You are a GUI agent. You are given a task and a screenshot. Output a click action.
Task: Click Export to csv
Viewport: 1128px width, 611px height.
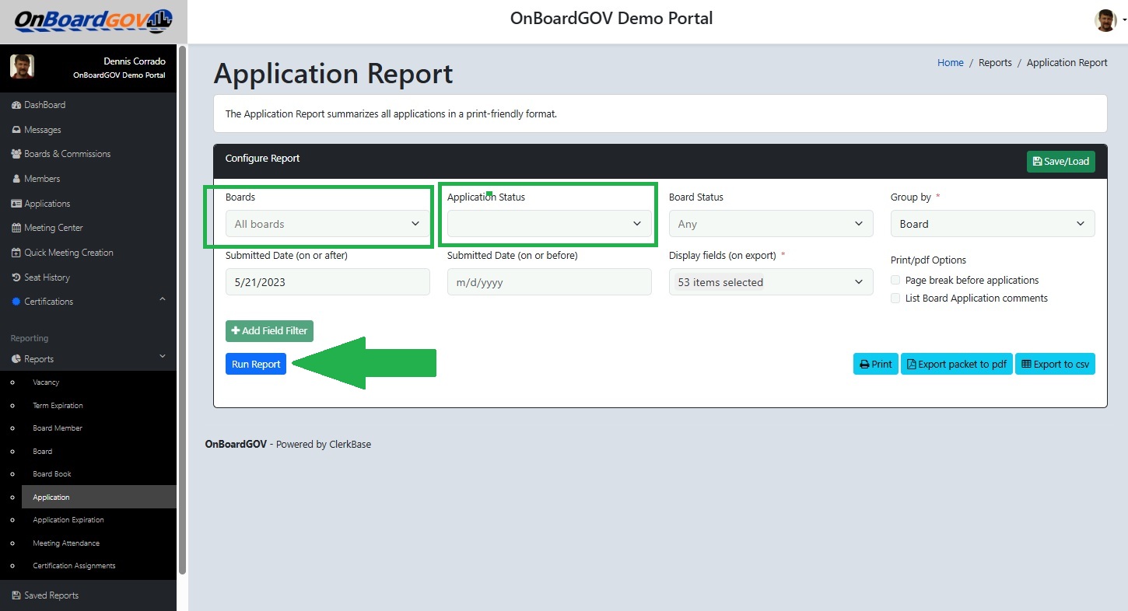click(x=1055, y=365)
